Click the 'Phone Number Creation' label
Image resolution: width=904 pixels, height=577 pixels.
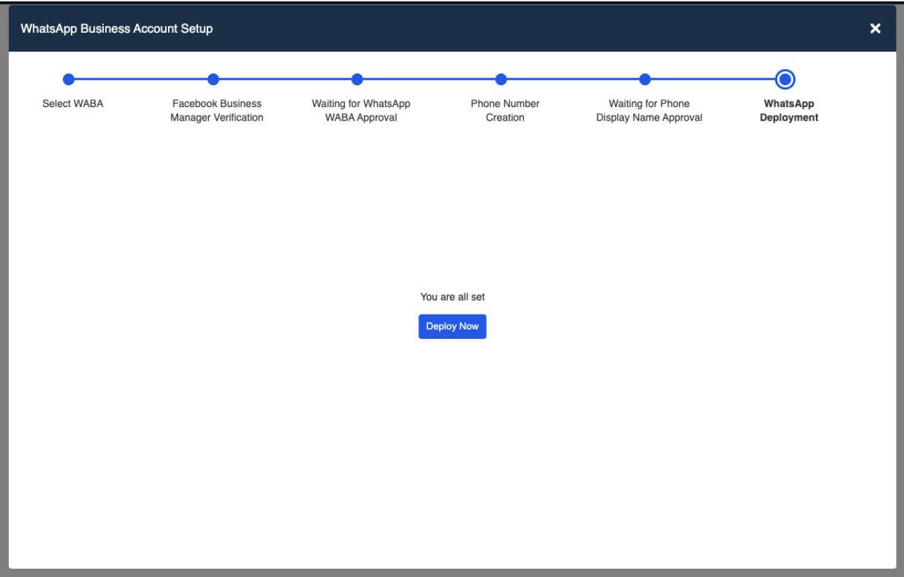pyautogui.click(x=505, y=110)
